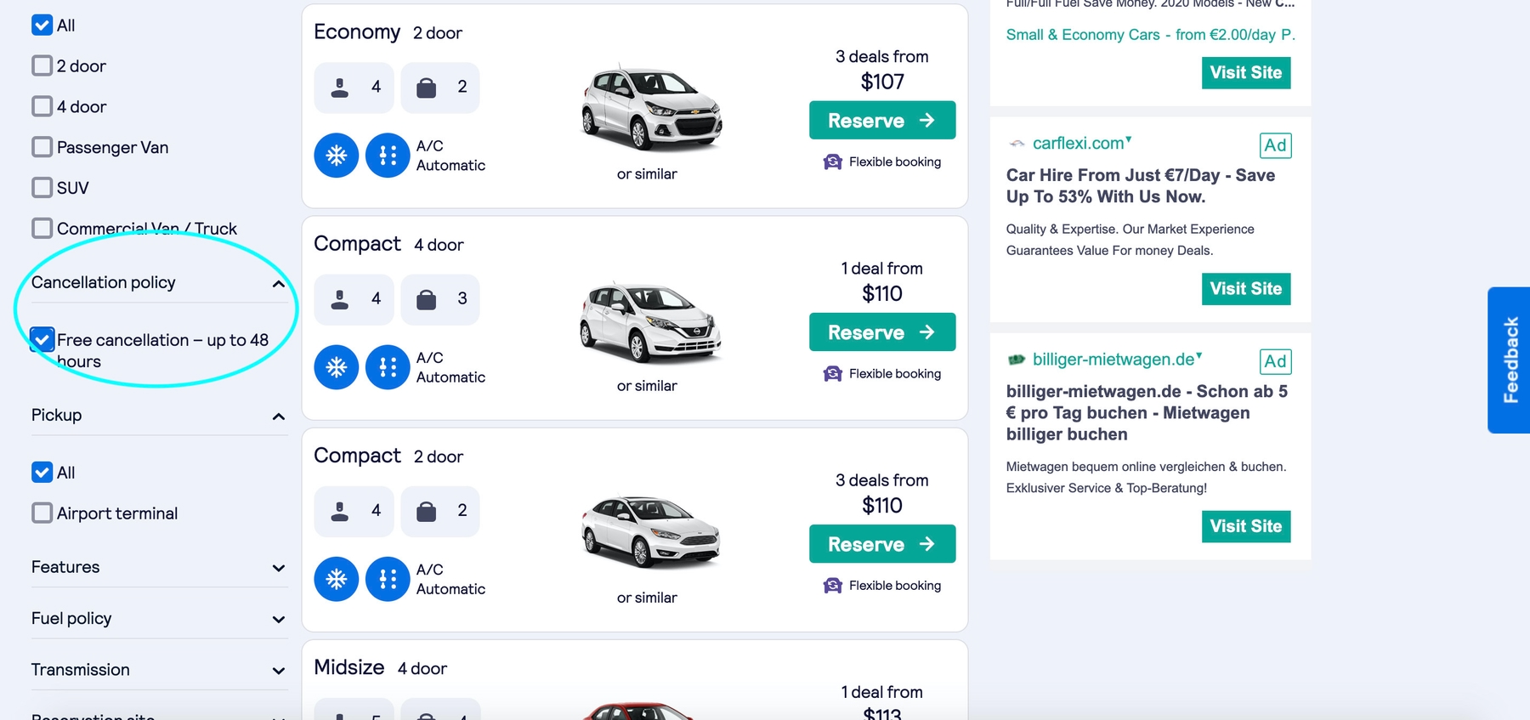Enable the SUV car type checkbox
The height and width of the screenshot is (720, 1530).
pos(42,187)
